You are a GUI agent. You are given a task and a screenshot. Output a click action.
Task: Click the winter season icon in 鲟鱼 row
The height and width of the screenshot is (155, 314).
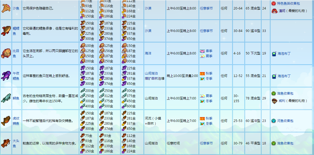coord(202,101)
